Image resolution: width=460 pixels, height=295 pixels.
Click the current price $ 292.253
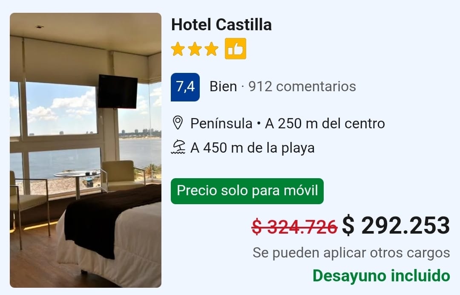396,226
